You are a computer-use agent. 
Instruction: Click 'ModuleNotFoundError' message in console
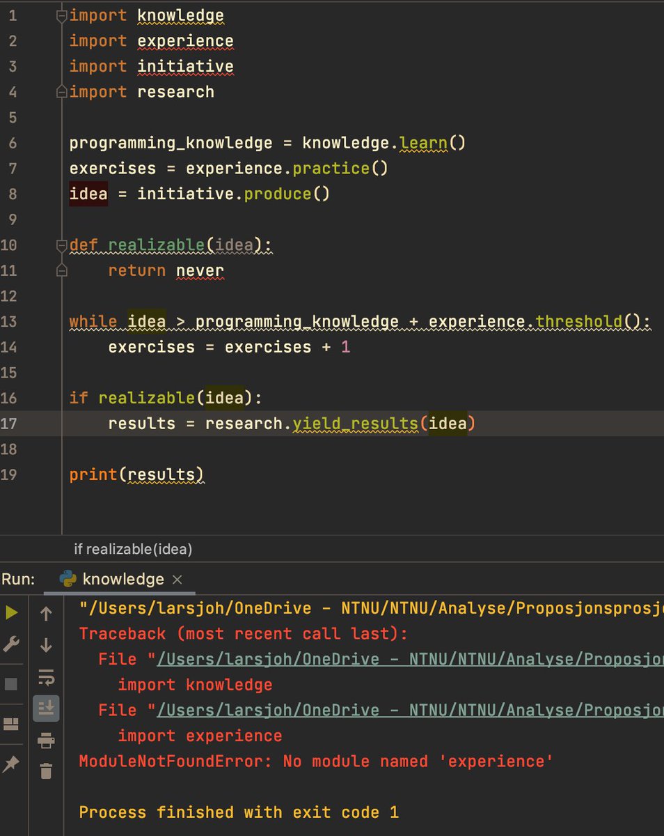(x=316, y=761)
